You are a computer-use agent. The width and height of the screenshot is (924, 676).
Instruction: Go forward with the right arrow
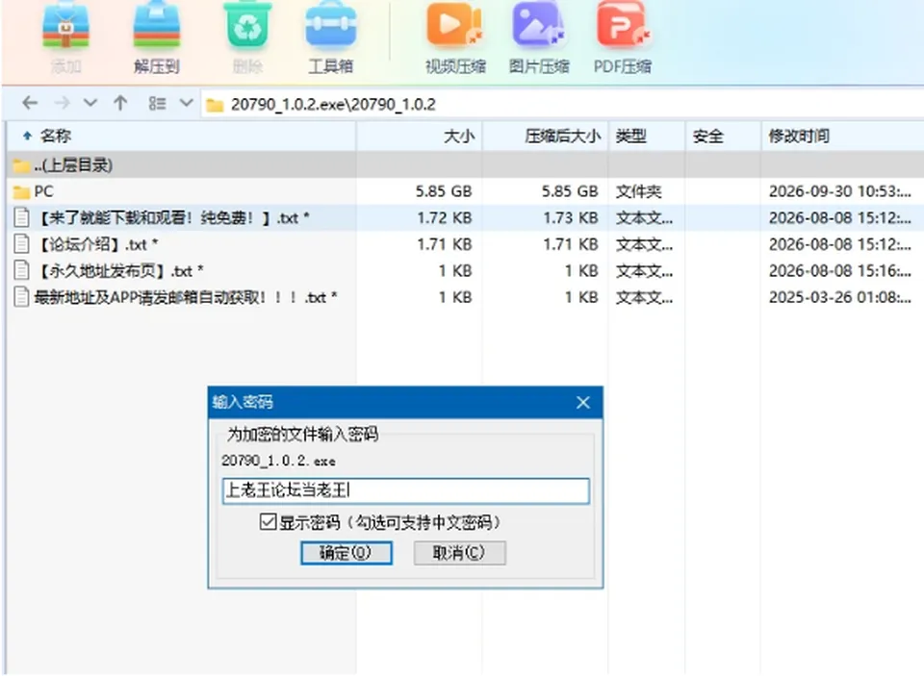tap(62, 104)
